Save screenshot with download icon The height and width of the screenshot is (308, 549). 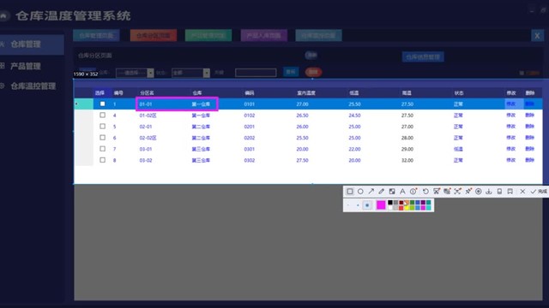pyautogui.click(x=489, y=192)
